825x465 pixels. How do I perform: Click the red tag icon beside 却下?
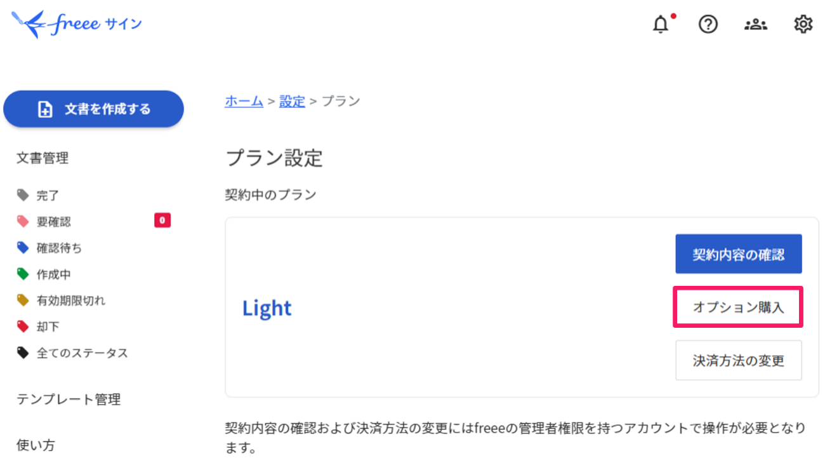coord(23,327)
